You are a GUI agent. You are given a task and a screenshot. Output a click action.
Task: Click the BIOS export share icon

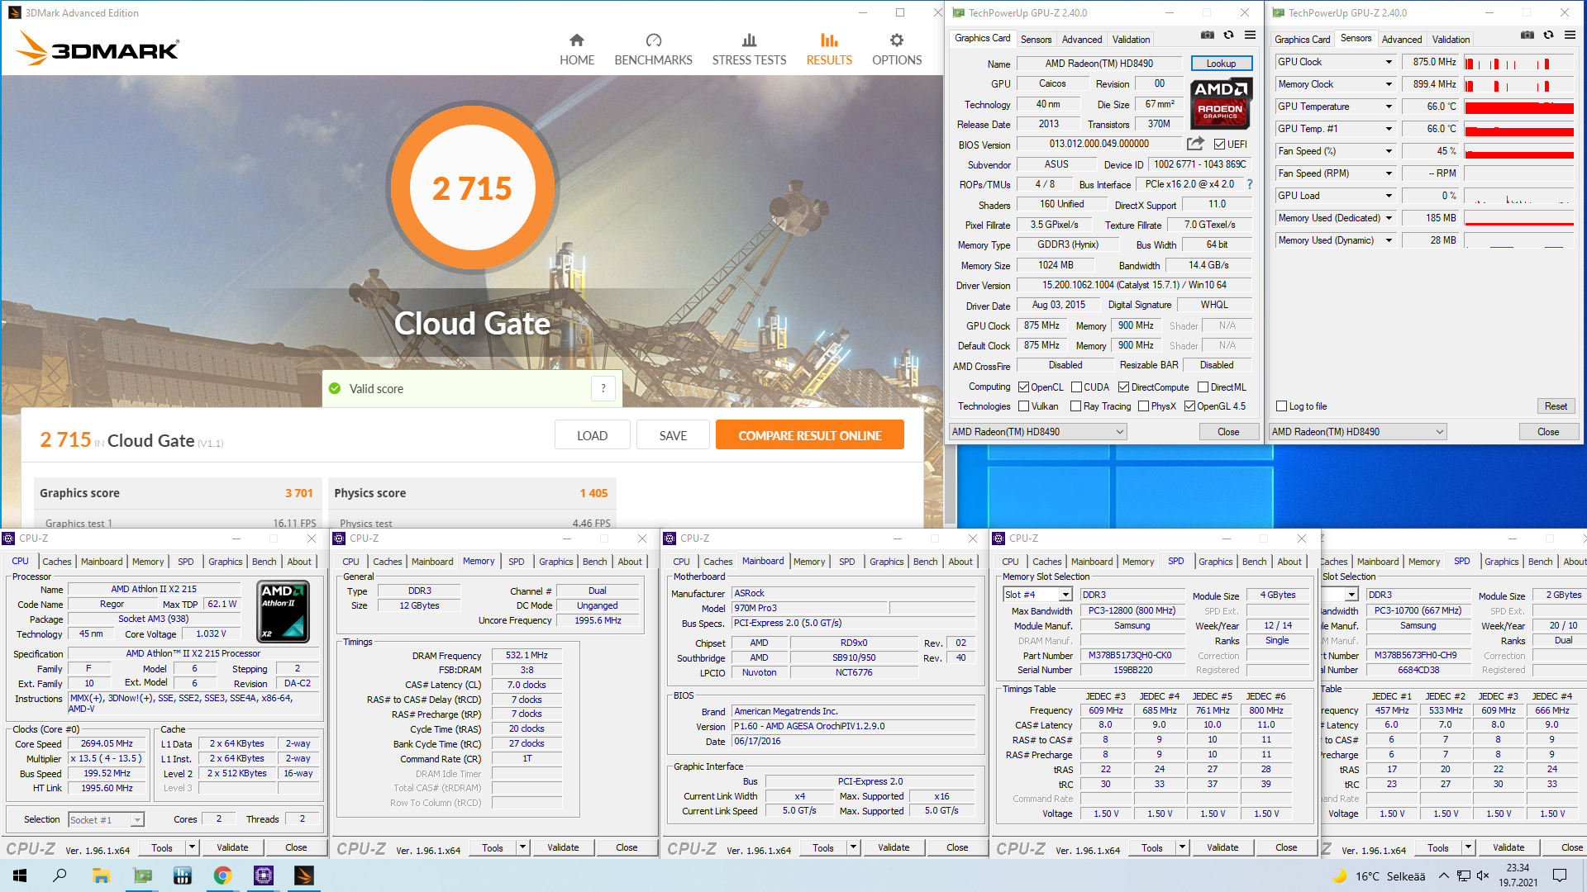tap(1195, 144)
